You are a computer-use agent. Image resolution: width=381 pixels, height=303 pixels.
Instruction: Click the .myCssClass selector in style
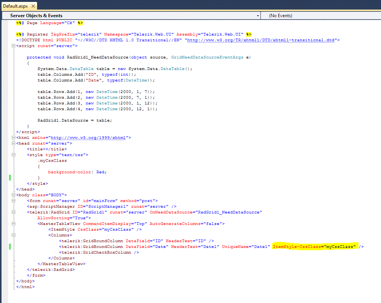52,161
